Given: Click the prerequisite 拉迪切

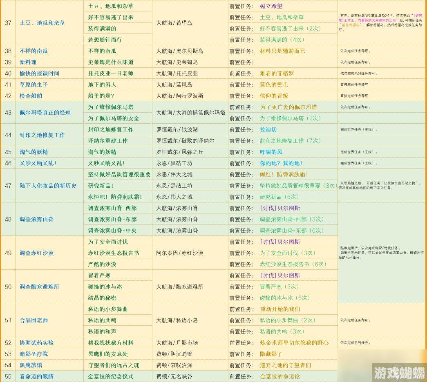Looking at the screenshot, I should [x=268, y=129].
